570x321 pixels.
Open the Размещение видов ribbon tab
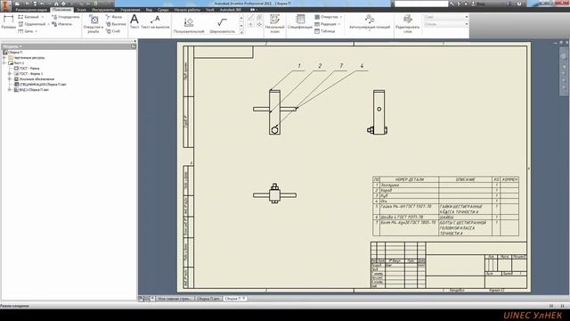(x=31, y=10)
